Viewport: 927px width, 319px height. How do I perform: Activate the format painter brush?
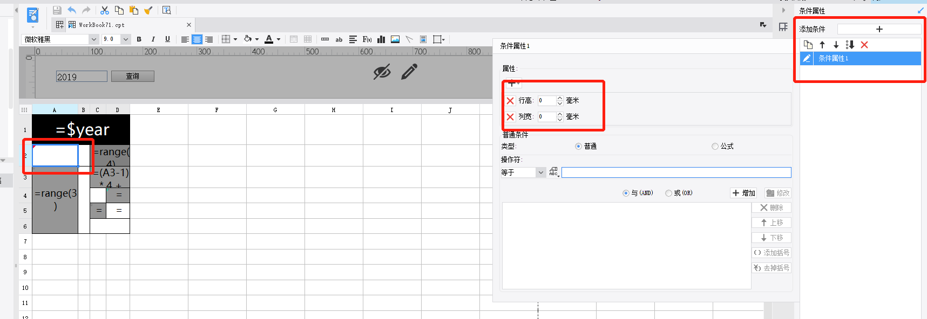pyautogui.click(x=148, y=10)
